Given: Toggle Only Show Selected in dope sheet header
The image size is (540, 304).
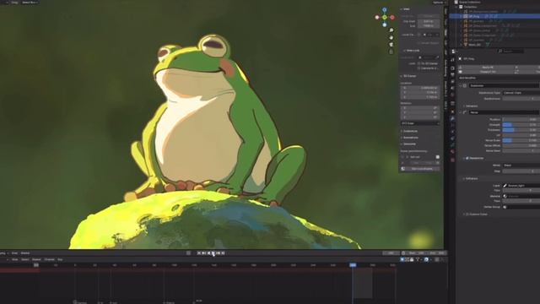Looking at the screenshot, I should pos(402,259).
